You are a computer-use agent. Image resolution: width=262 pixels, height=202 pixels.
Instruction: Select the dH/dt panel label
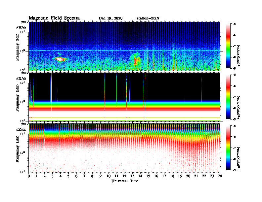tap(21, 28)
